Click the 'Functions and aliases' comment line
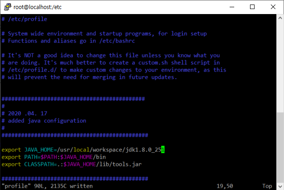Image resolution: width=284 pixels, height=190 pixels. pos(68,41)
